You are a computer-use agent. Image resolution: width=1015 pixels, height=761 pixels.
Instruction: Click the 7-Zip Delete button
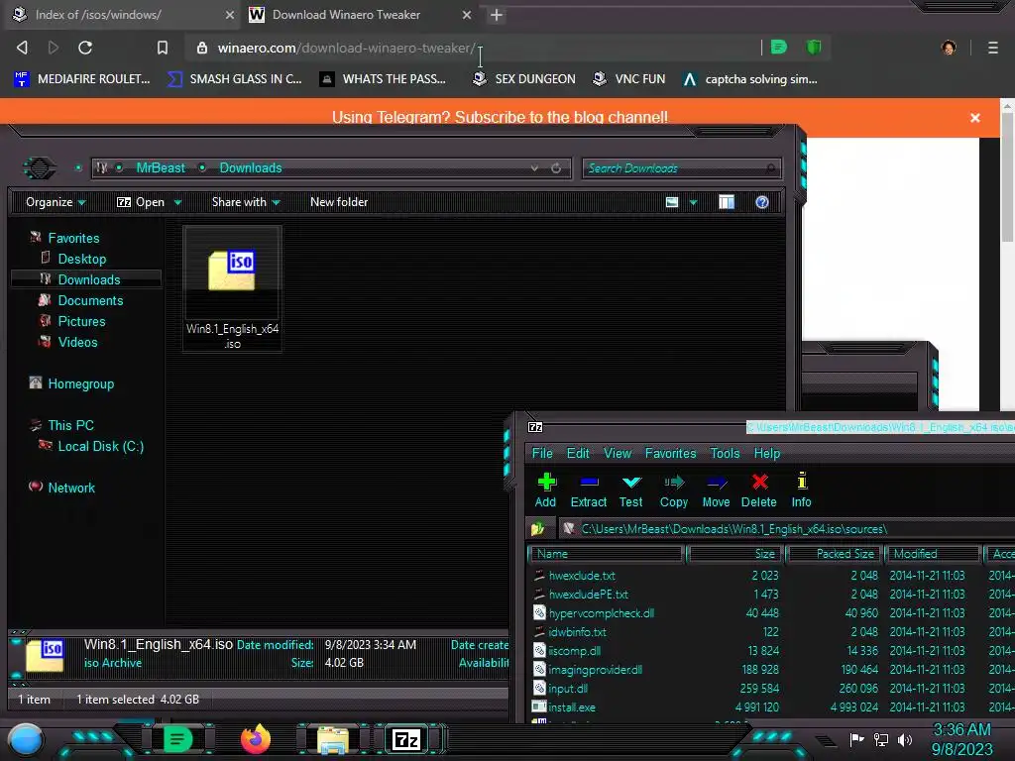click(x=758, y=489)
